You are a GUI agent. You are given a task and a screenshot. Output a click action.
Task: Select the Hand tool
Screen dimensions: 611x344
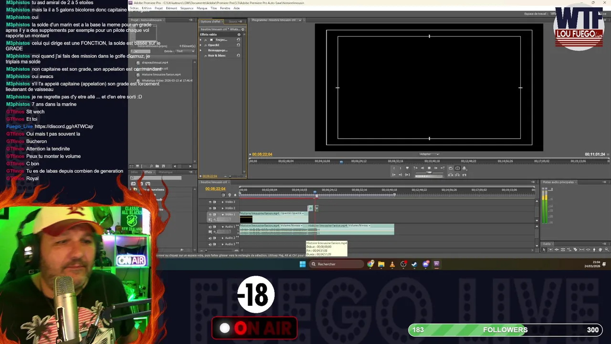pos(600,249)
